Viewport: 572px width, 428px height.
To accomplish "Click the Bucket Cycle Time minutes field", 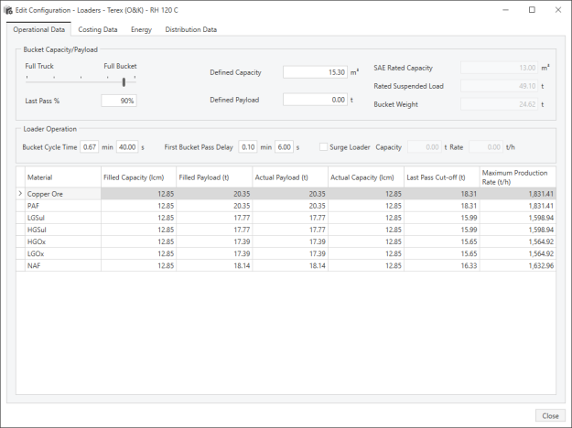I will pos(90,146).
